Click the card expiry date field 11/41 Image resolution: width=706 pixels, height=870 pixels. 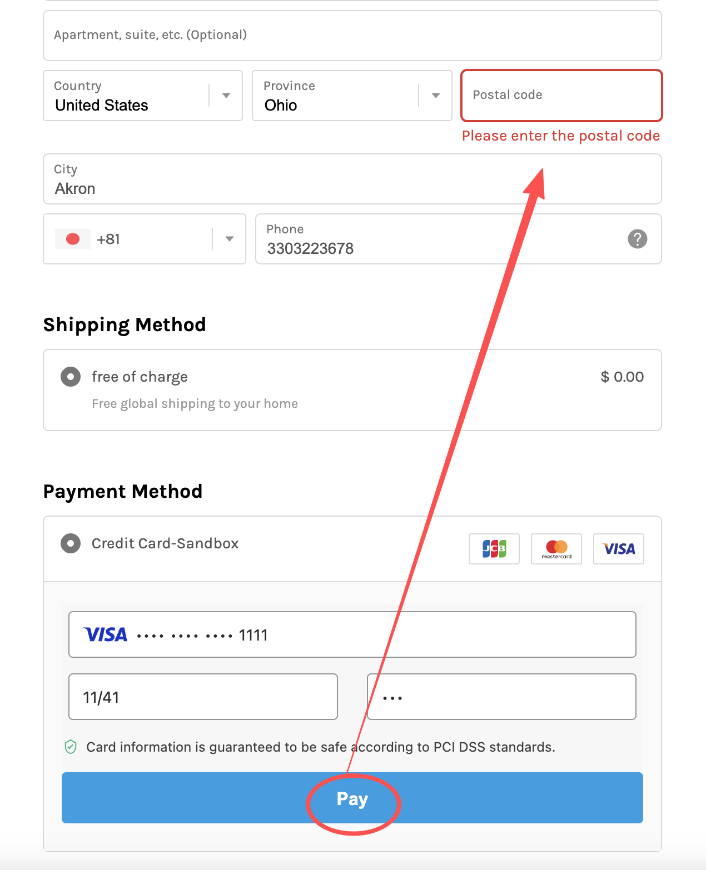tap(203, 697)
